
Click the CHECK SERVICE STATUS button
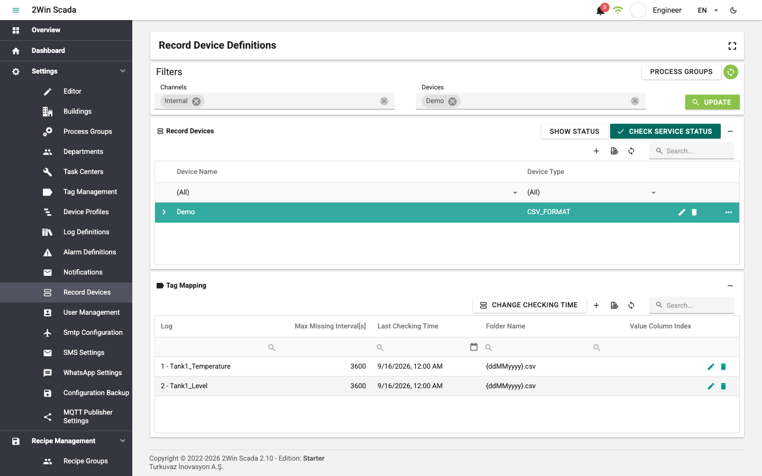click(665, 131)
